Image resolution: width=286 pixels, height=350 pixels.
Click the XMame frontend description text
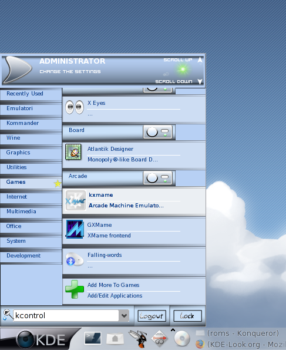pos(109,236)
